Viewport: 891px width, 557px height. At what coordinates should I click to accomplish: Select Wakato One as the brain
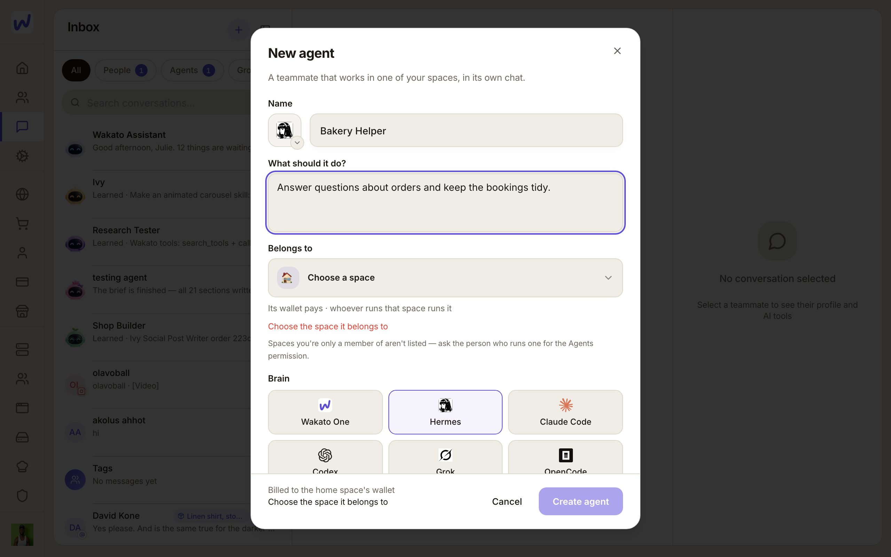(325, 412)
